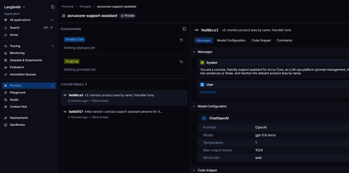Click the Search magnifier icon in sidebar

6,28
